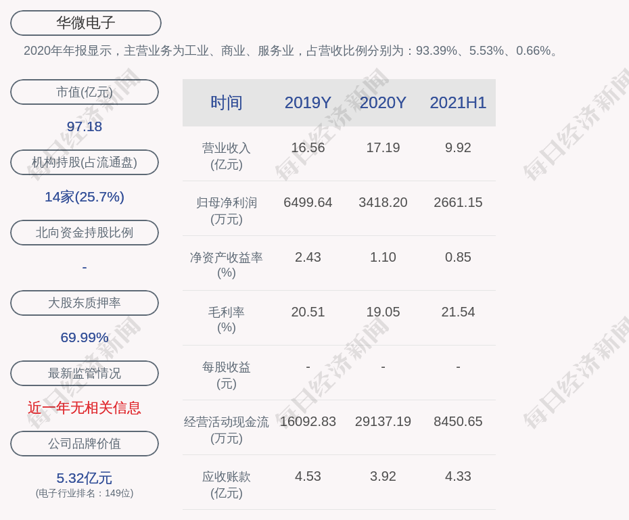Click the 公司品牌价值 label pill
The image size is (629, 520).
85,444
